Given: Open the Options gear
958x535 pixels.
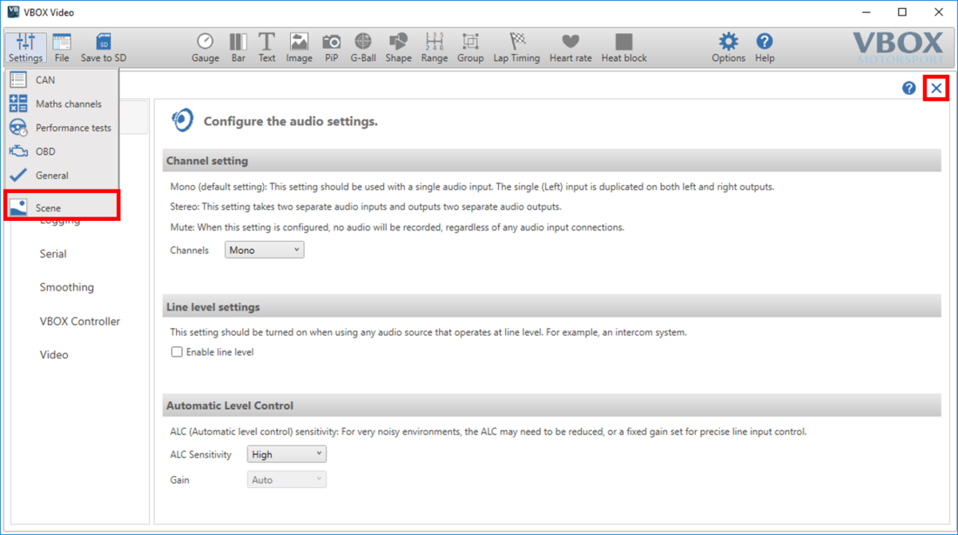Looking at the screenshot, I should click(728, 48).
